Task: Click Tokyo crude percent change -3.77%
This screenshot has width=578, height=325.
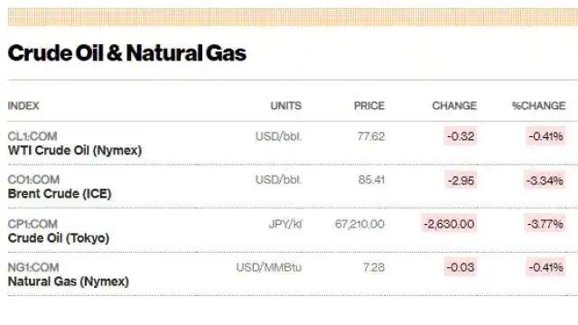Action: pos(545,224)
